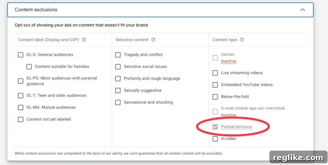The height and width of the screenshot is (165, 328).
Task: Open help icon next to Sensitive content
Action: [153, 40]
